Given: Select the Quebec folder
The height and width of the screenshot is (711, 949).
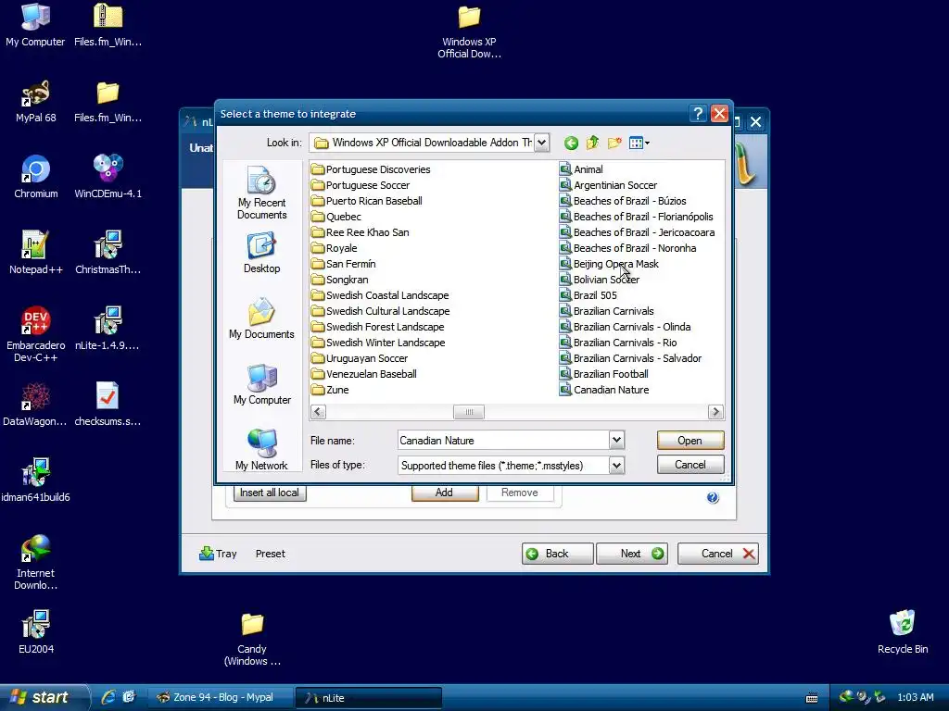Looking at the screenshot, I should (x=335, y=217).
